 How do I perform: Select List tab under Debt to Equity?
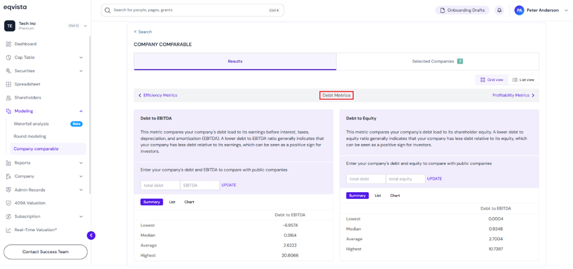pos(378,196)
